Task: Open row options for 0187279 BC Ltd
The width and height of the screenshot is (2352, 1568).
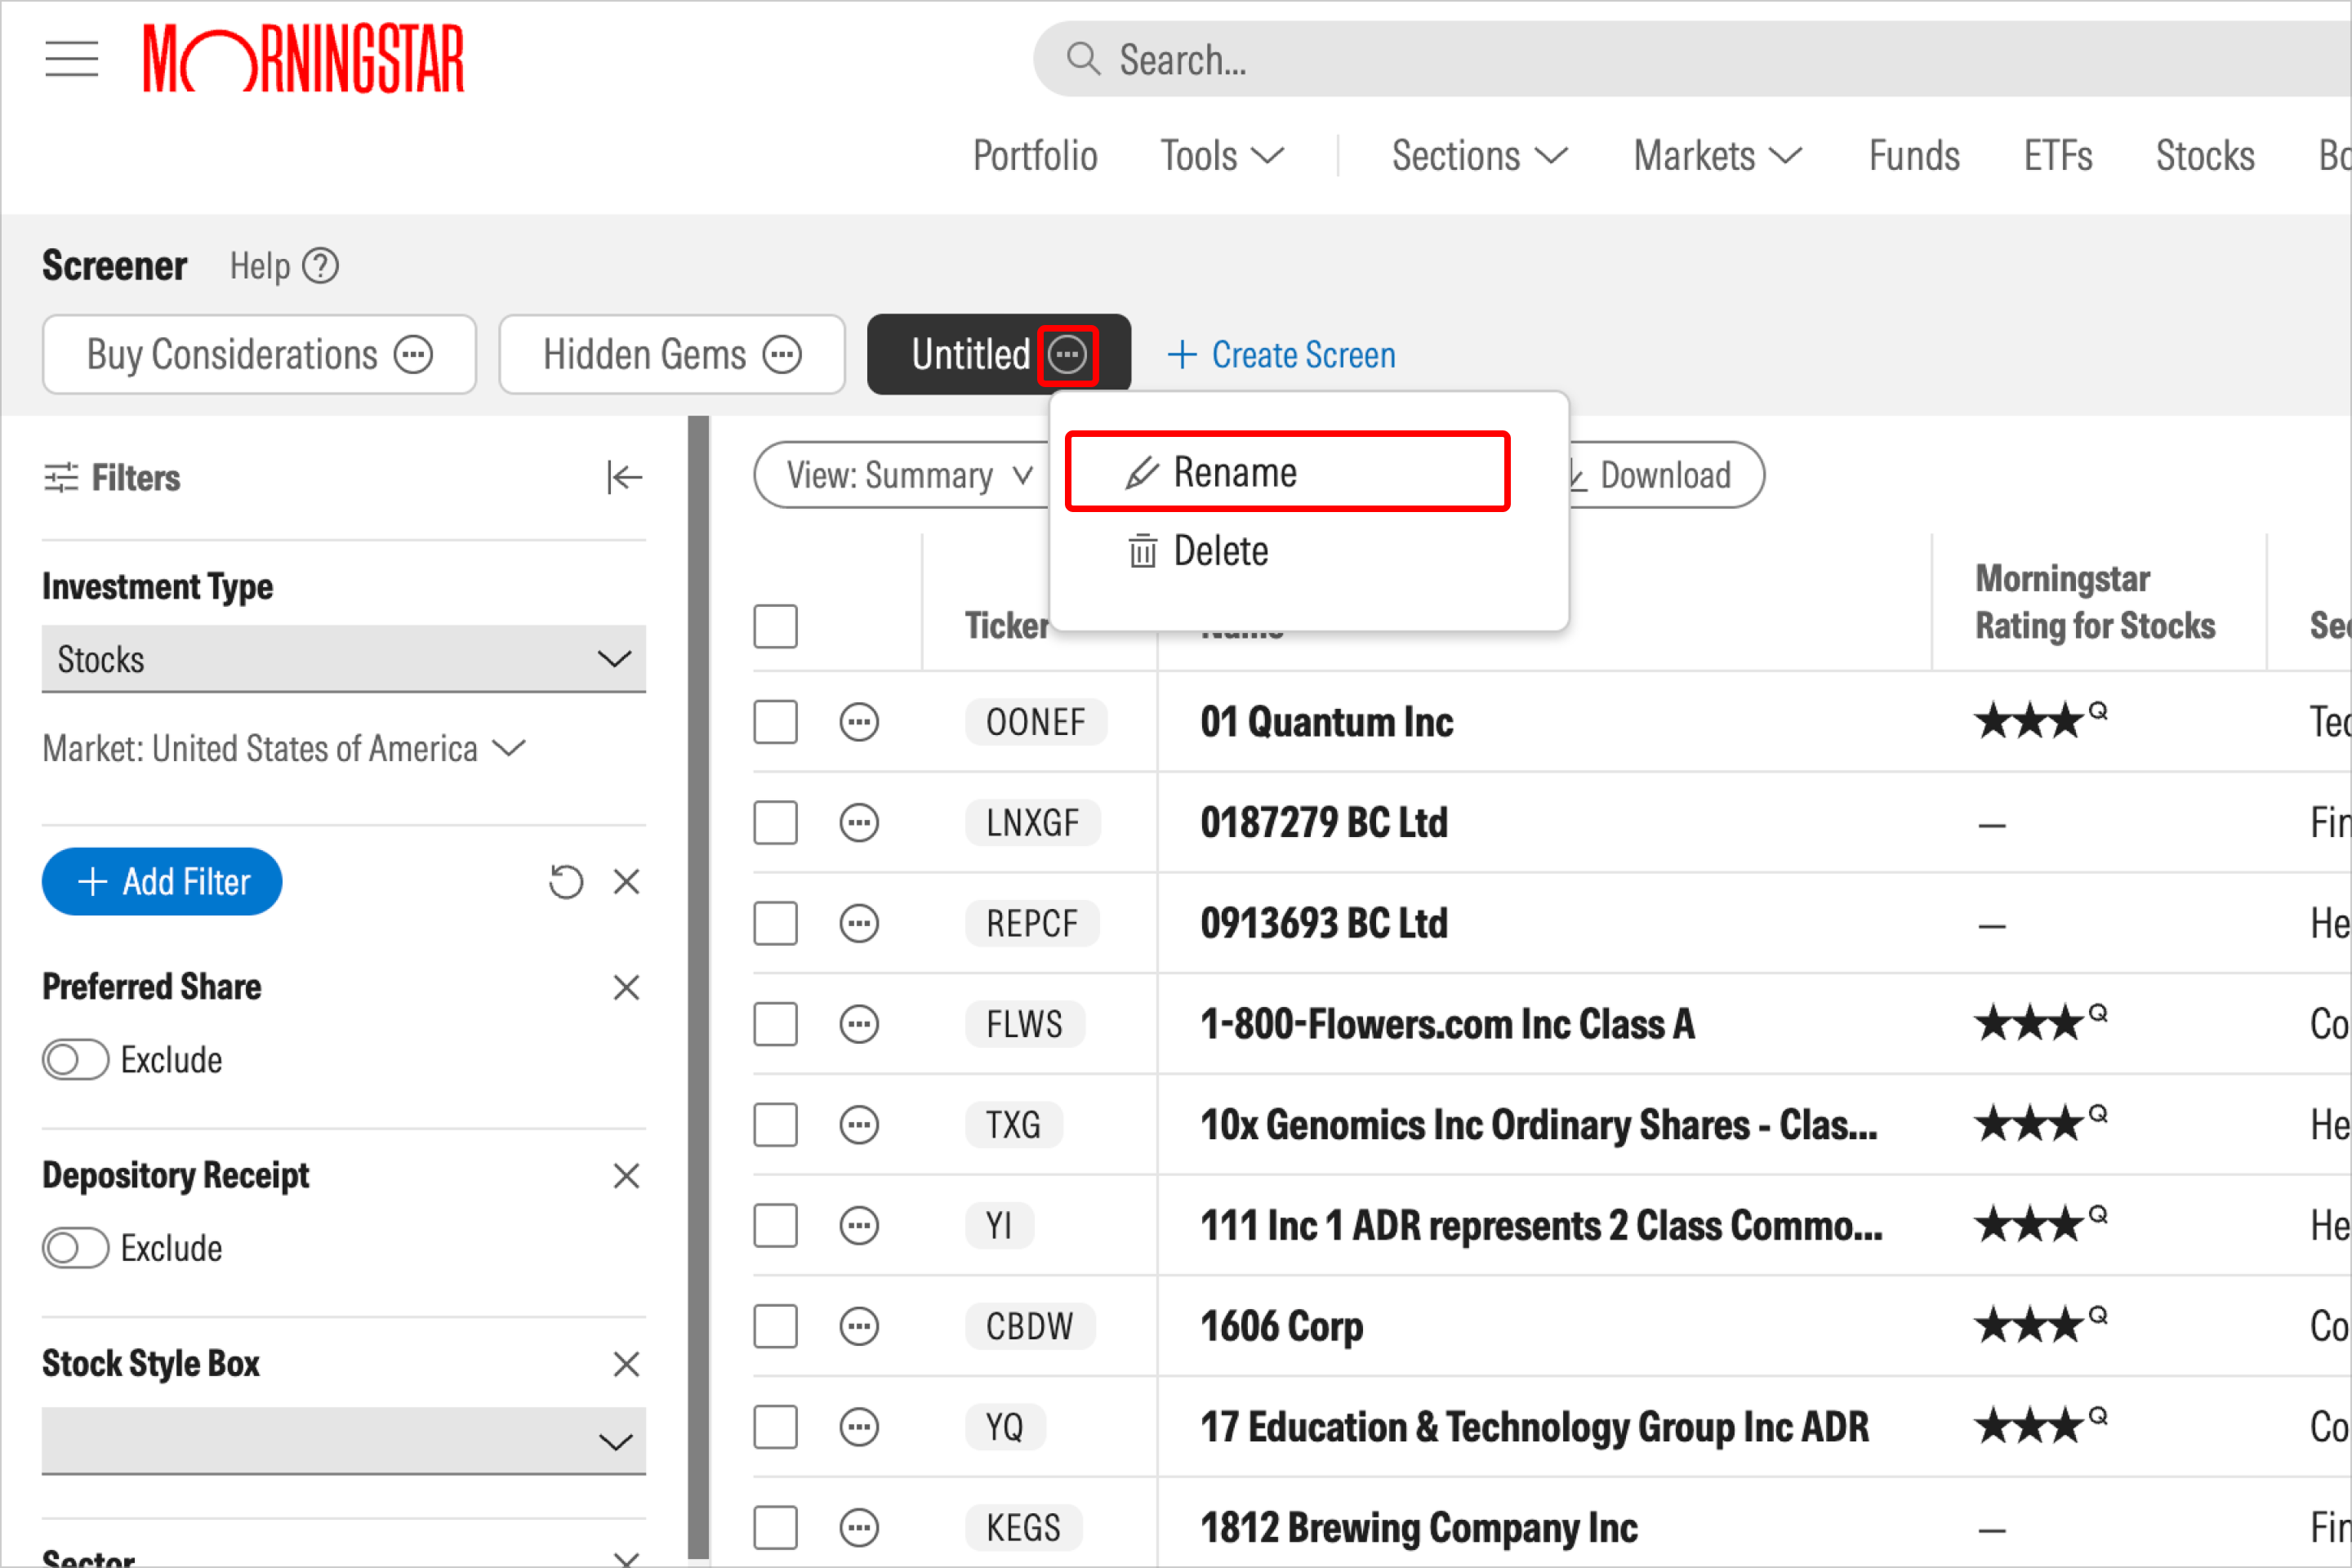Action: (x=859, y=823)
